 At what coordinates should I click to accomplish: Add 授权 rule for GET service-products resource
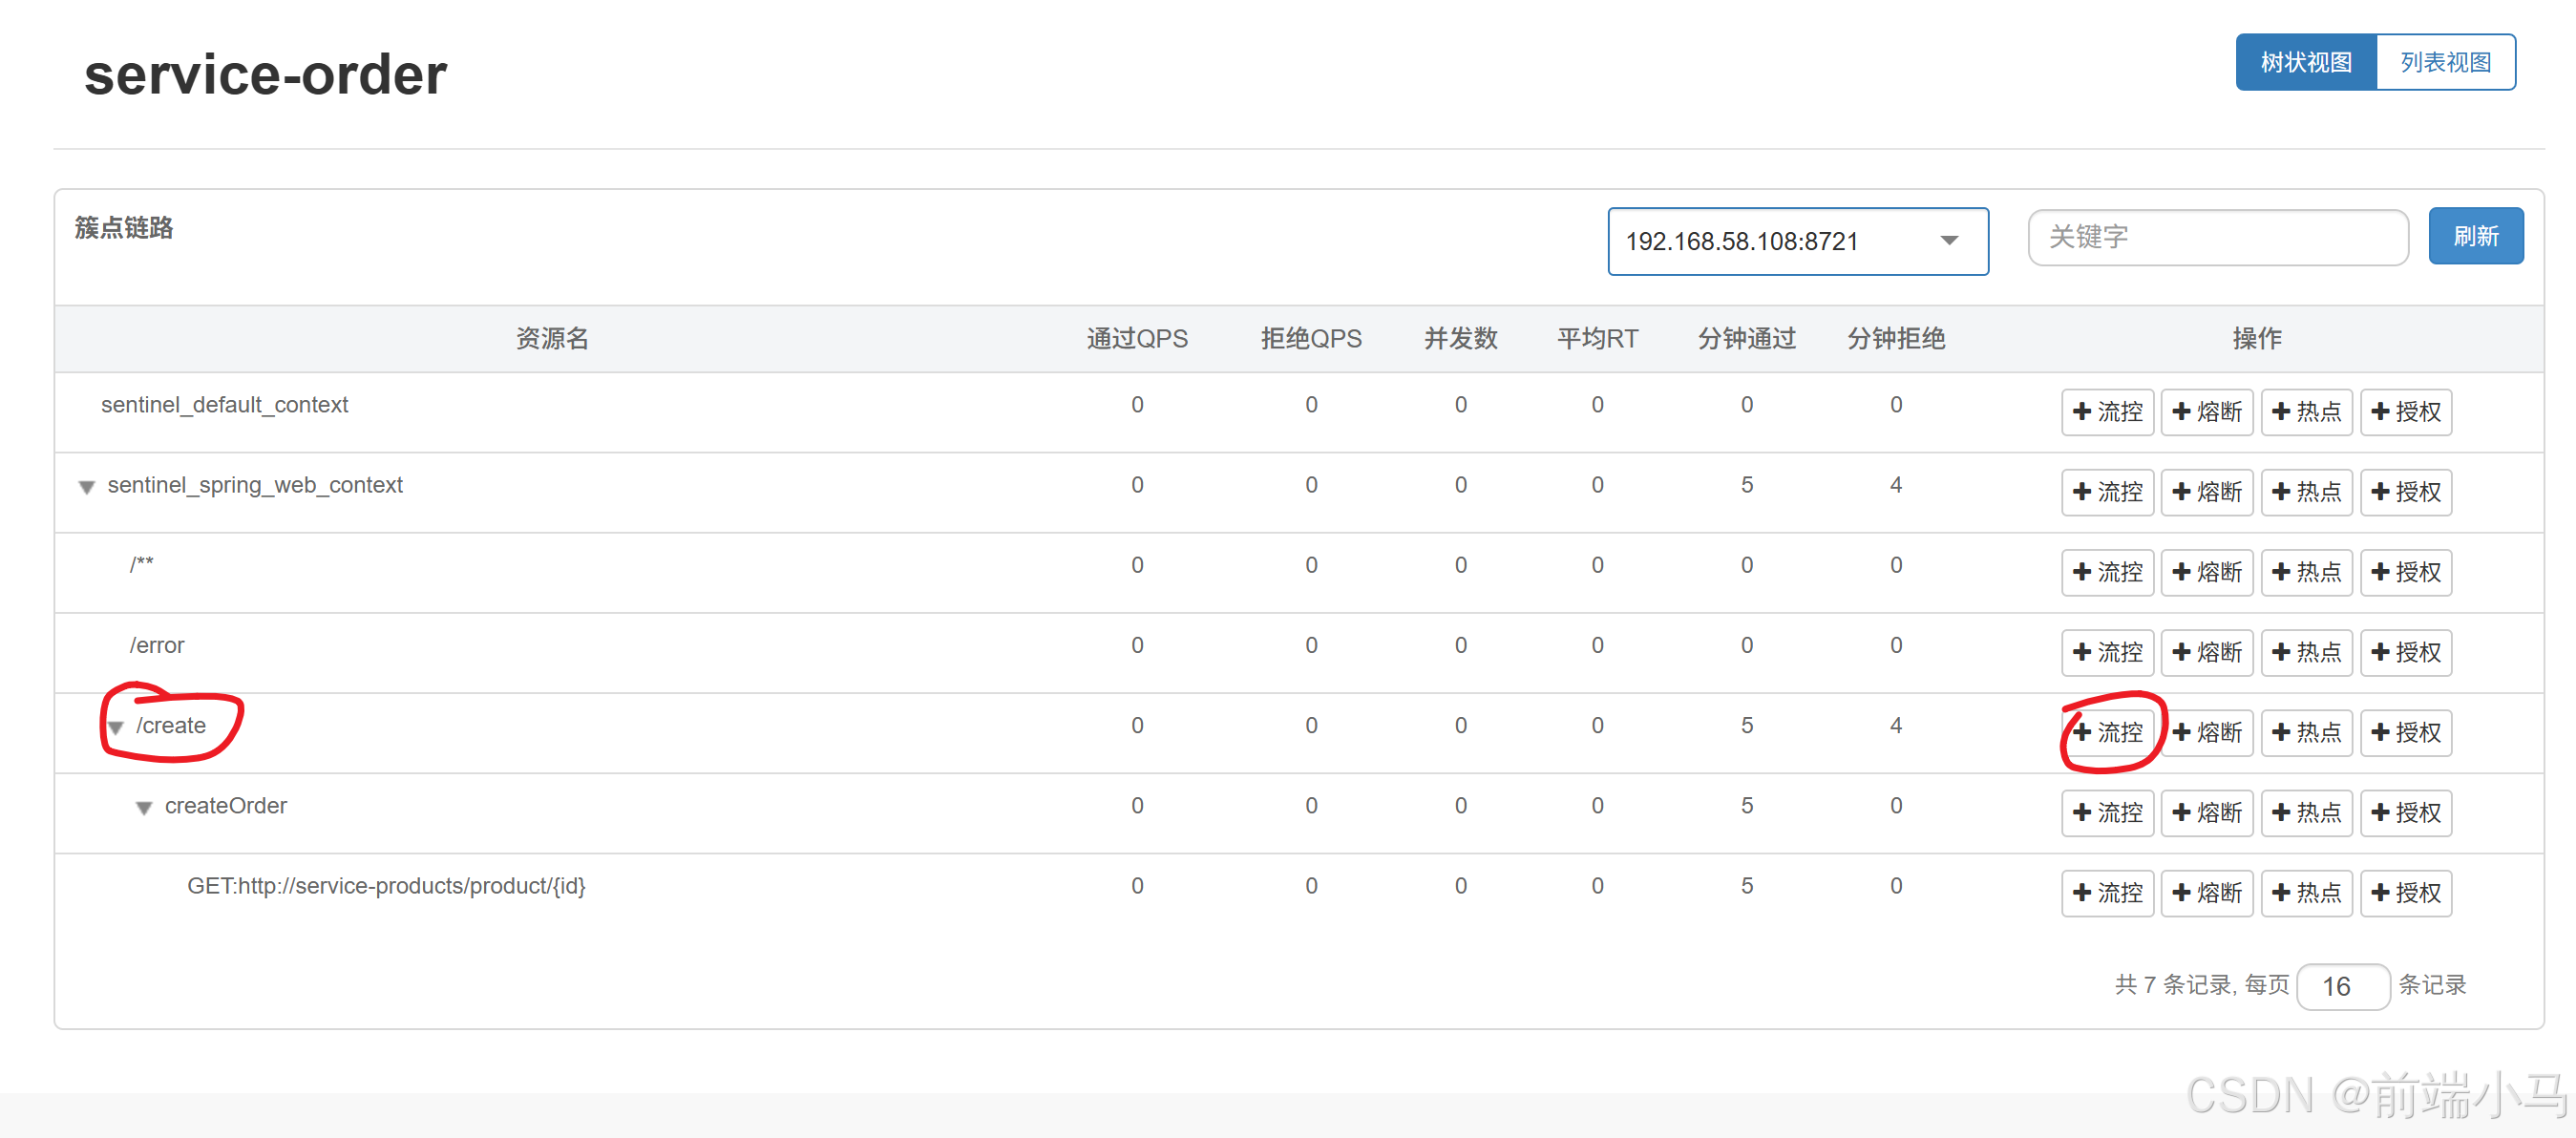pos(2406,892)
